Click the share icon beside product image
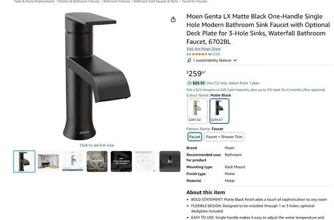334x220 pixels. 173,19
